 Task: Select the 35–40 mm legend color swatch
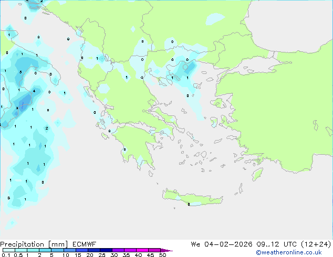(130, 250)
